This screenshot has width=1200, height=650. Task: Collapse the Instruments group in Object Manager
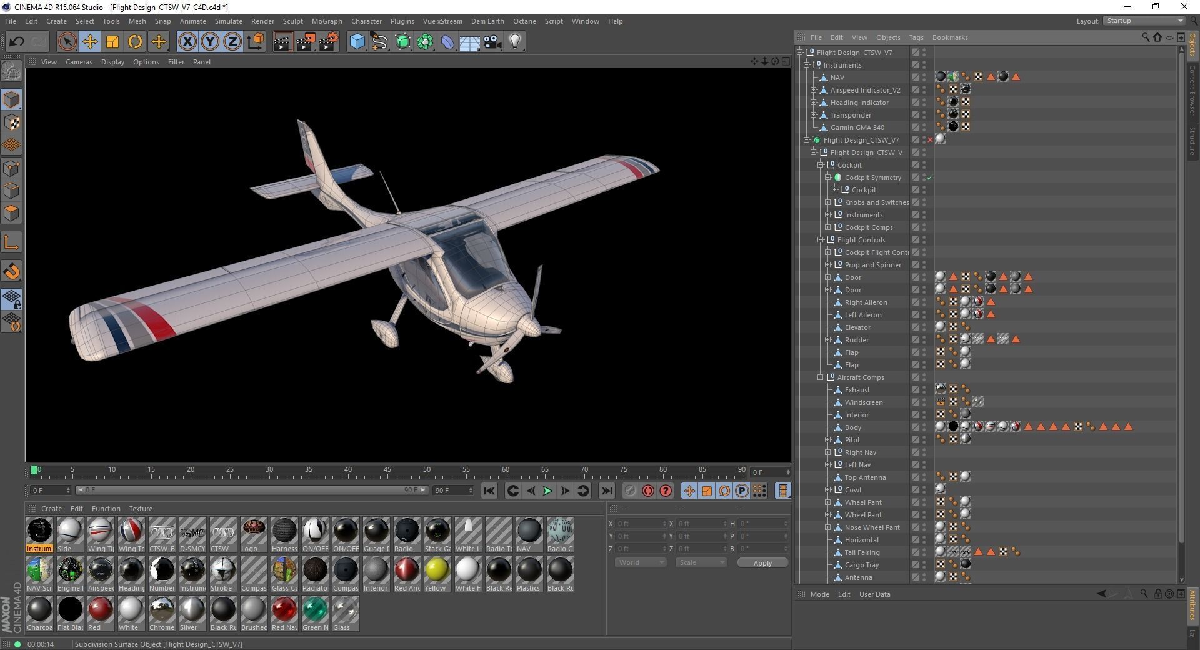point(806,65)
